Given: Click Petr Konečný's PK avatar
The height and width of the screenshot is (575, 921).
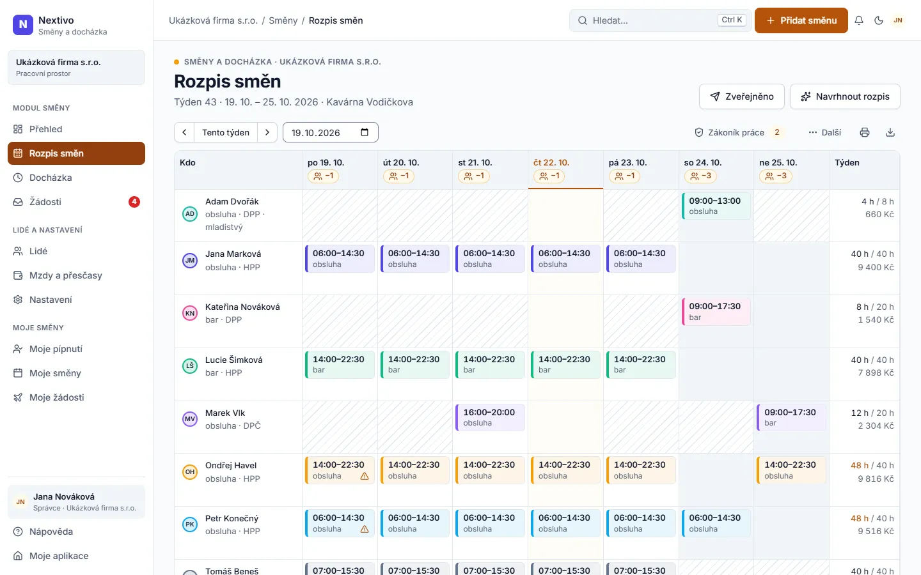Looking at the screenshot, I should [x=190, y=525].
